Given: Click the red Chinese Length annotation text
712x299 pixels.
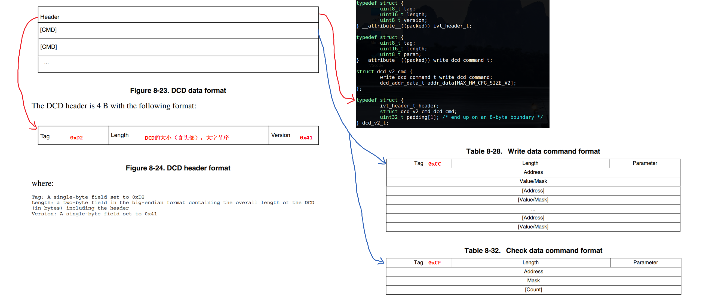Looking at the screenshot, I should click(186, 138).
